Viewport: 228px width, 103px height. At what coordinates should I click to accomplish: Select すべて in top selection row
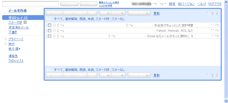pyautogui.click(x=58, y=19)
